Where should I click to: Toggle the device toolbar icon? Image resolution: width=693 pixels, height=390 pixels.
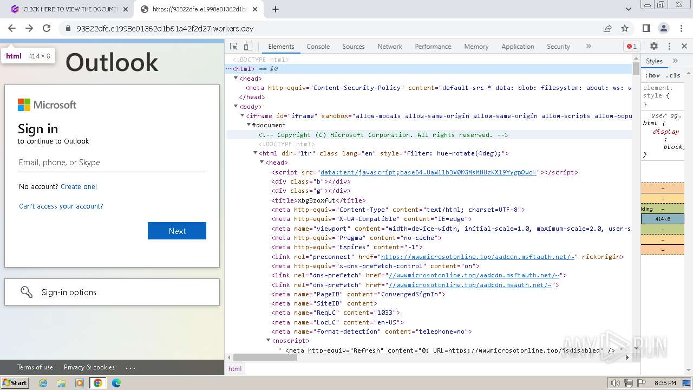[x=248, y=47]
